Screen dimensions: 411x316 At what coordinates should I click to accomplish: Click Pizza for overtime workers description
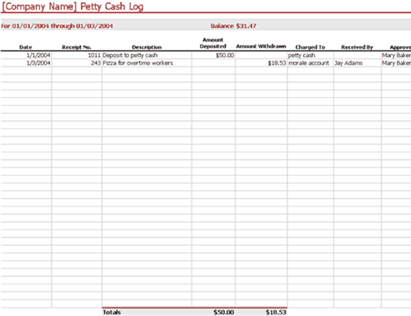[138, 63]
